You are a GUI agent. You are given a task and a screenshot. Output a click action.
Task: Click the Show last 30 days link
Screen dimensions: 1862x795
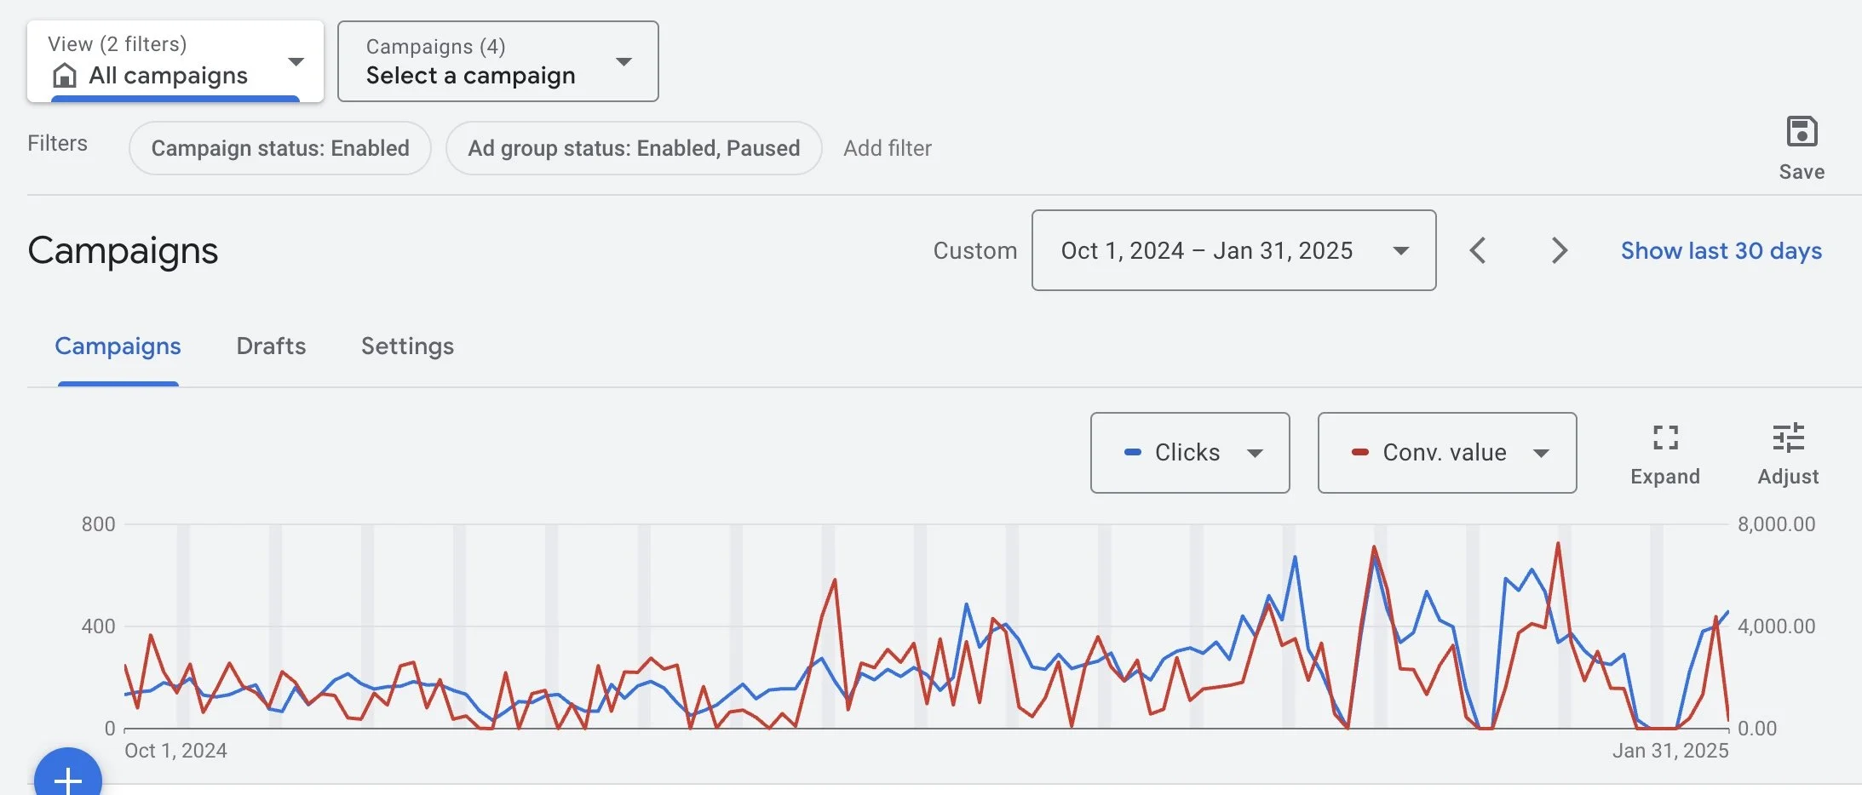coord(1721,250)
